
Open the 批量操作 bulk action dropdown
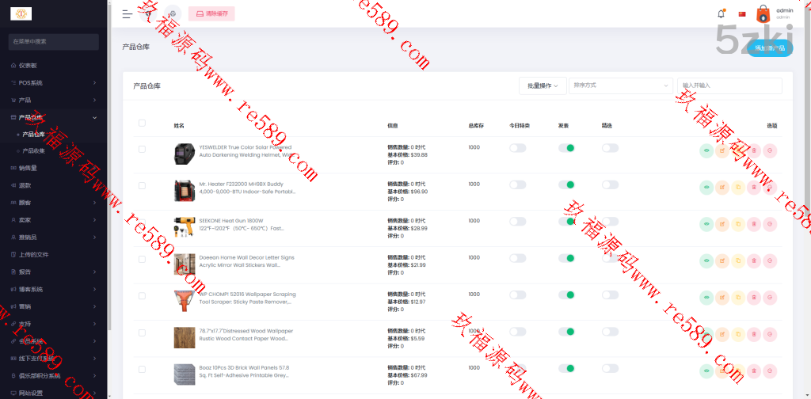542,85
